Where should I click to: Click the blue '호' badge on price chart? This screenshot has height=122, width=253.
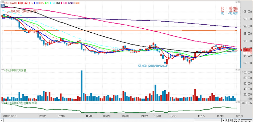[3, 6]
